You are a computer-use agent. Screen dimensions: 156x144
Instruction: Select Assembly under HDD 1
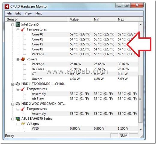pos(85,94)
